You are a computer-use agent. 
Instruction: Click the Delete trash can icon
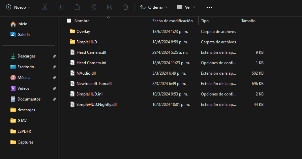(x=126, y=7)
